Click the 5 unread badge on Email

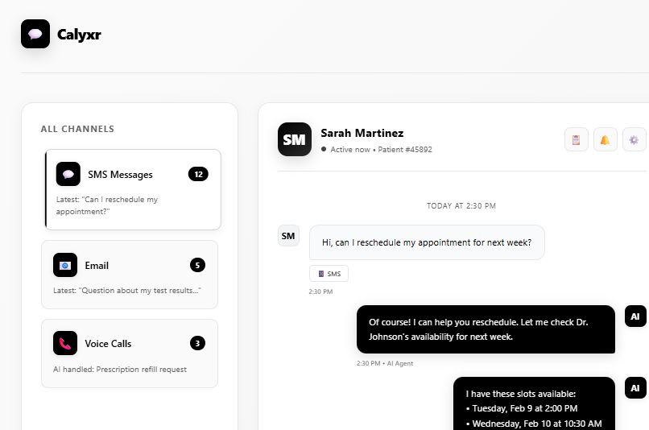click(x=197, y=265)
